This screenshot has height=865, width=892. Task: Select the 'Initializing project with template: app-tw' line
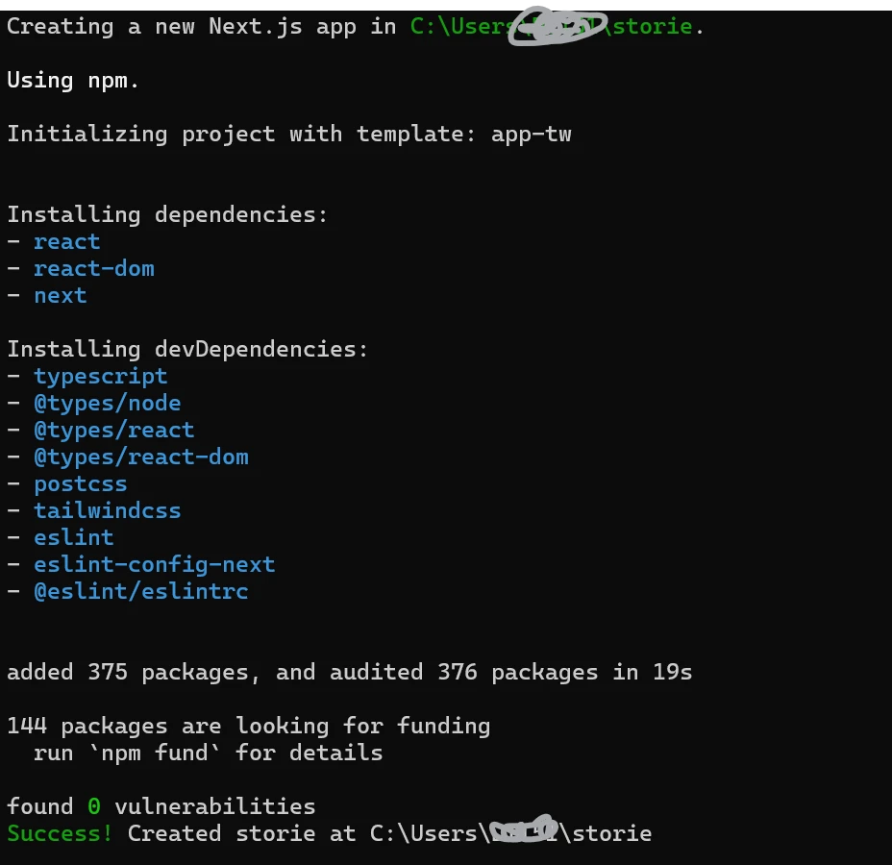(x=289, y=135)
